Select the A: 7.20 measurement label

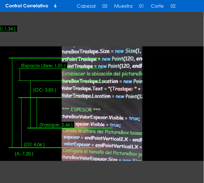click(x=24, y=154)
